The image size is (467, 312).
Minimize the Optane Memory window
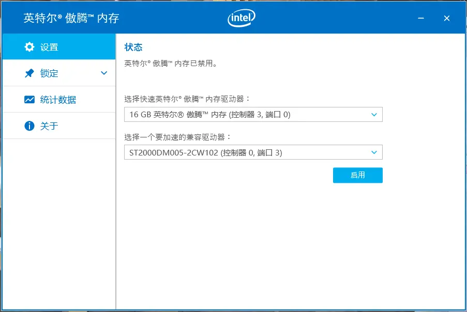422,18
